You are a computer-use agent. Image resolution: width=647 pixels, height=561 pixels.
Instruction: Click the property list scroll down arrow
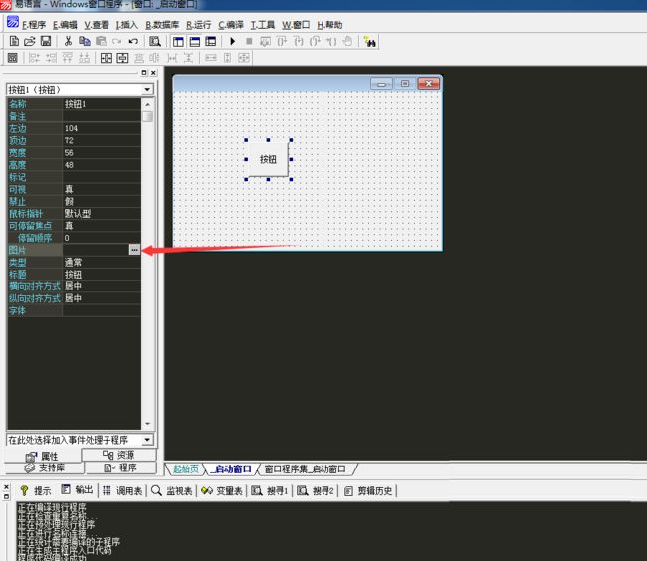coord(147,424)
